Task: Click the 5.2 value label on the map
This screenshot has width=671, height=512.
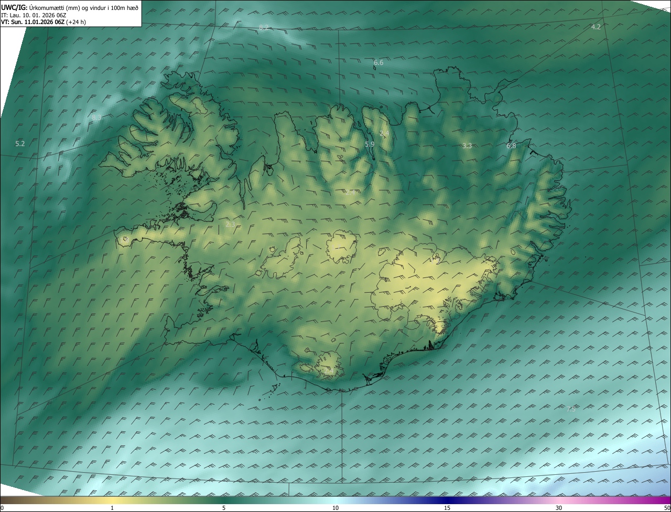Action: [20, 143]
